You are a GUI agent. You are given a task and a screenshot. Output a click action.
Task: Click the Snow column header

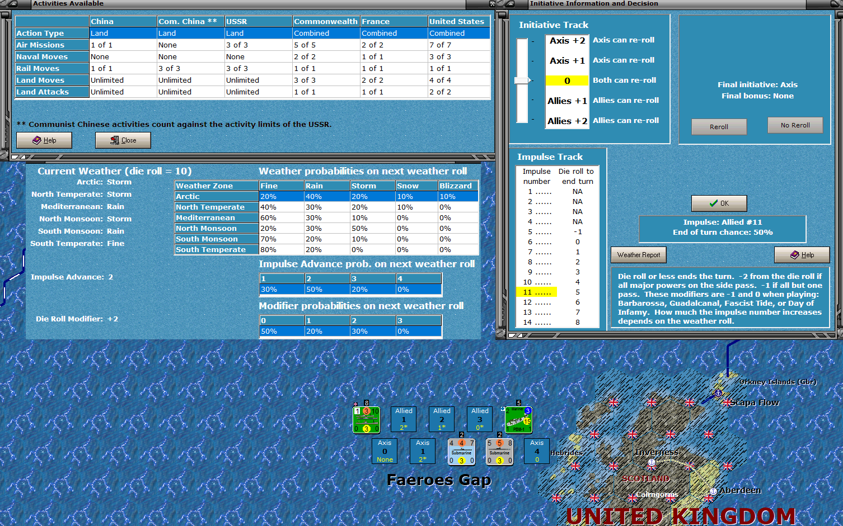tap(416, 186)
